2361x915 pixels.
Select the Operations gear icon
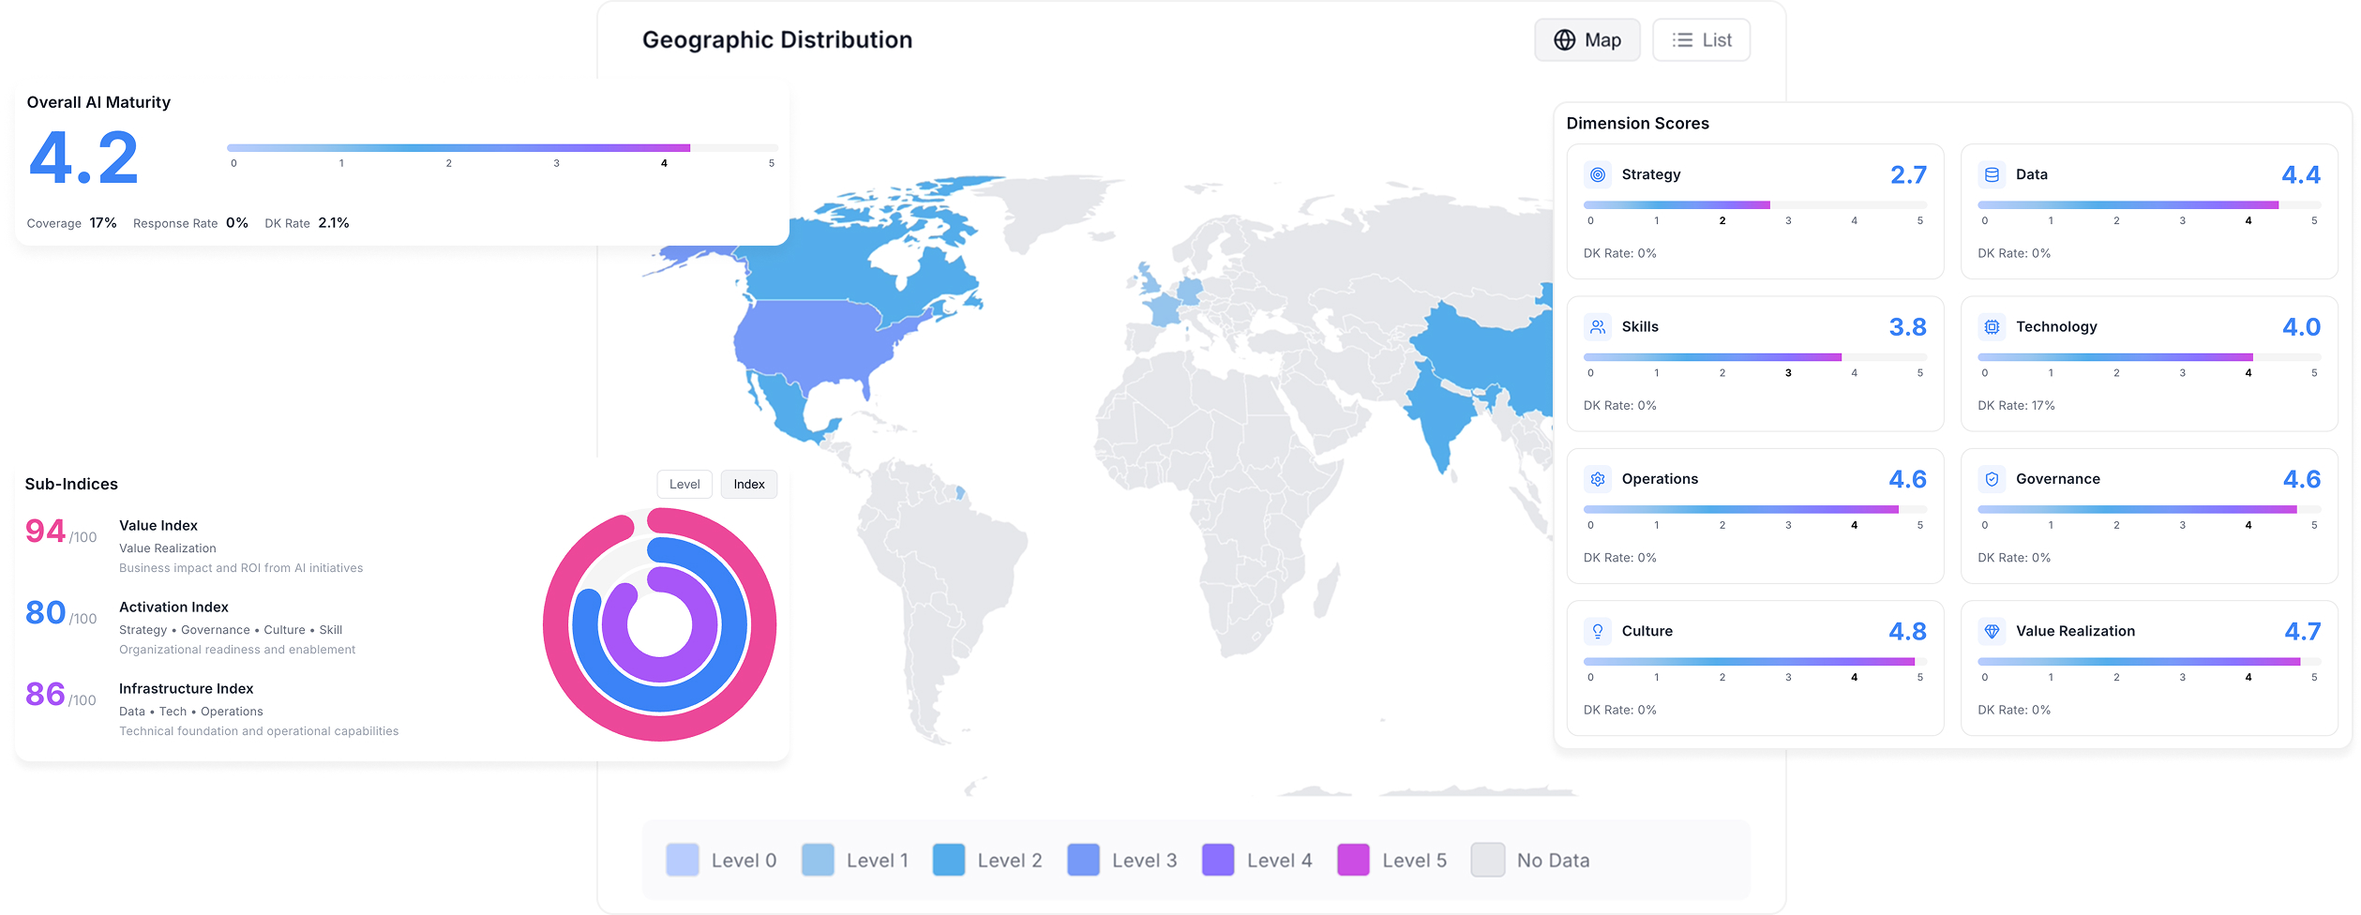[1598, 478]
